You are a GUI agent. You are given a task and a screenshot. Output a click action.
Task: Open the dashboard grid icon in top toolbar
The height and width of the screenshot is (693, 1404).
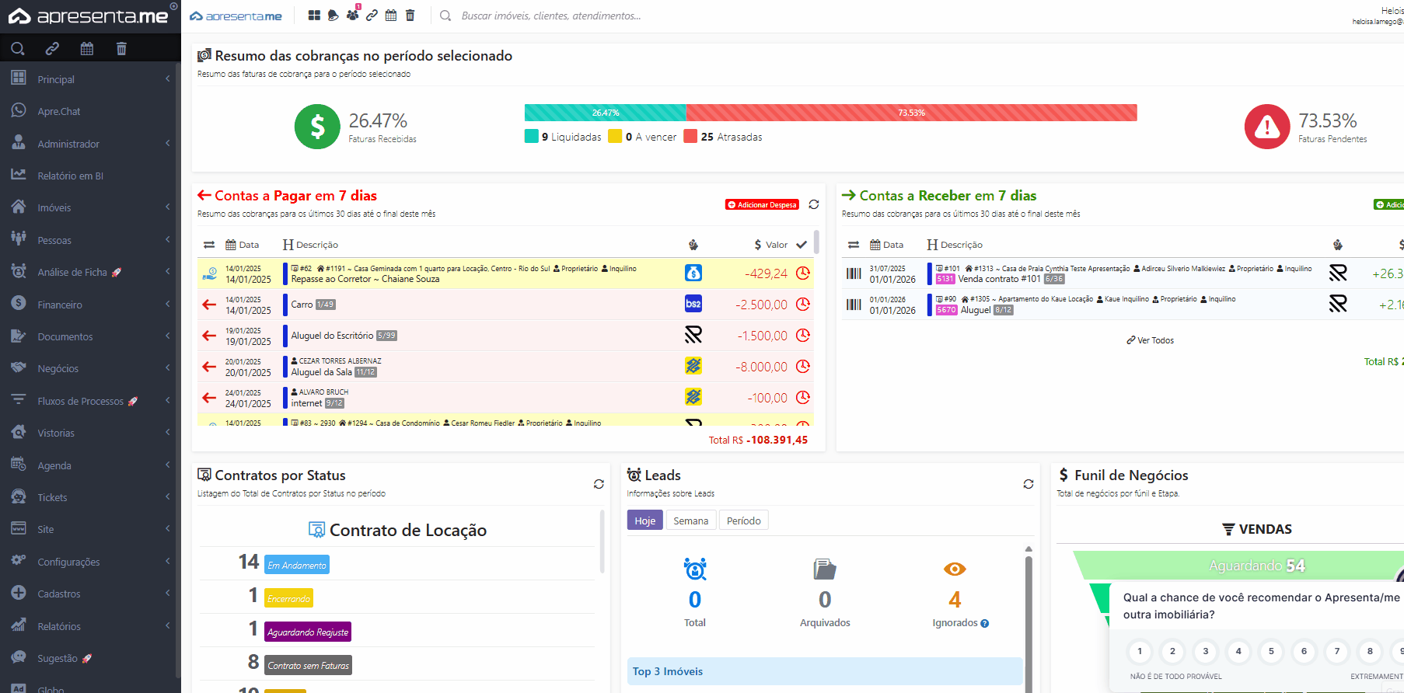(x=314, y=16)
